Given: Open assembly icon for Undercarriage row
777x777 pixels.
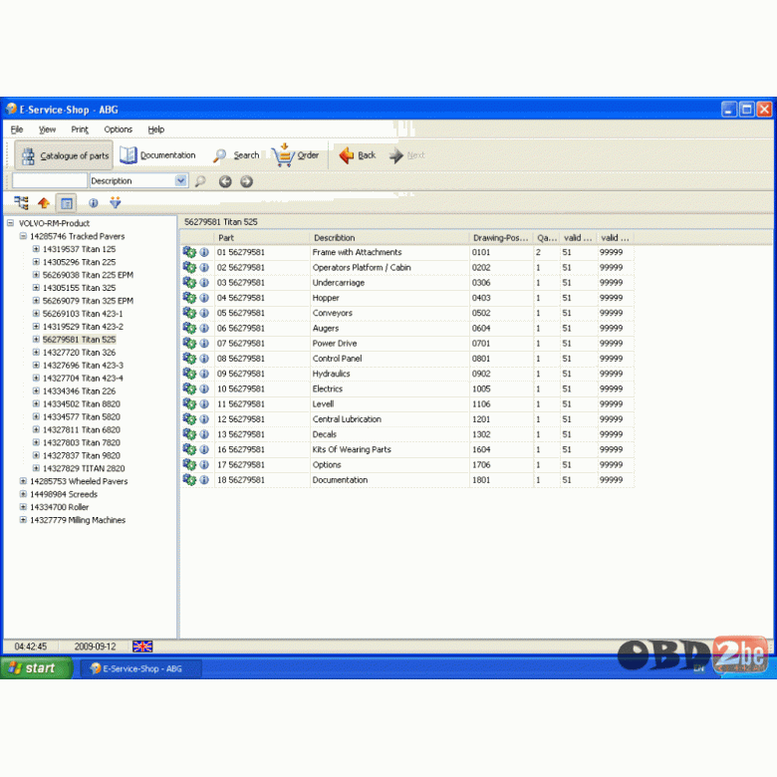Looking at the screenshot, I should (189, 283).
